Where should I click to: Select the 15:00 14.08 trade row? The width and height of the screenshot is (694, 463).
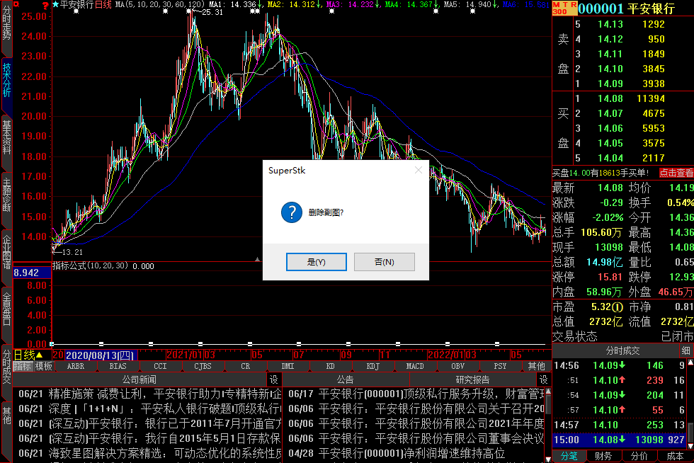(x=620, y=440)
